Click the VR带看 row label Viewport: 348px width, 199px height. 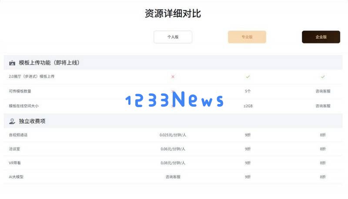click(15, 163)
